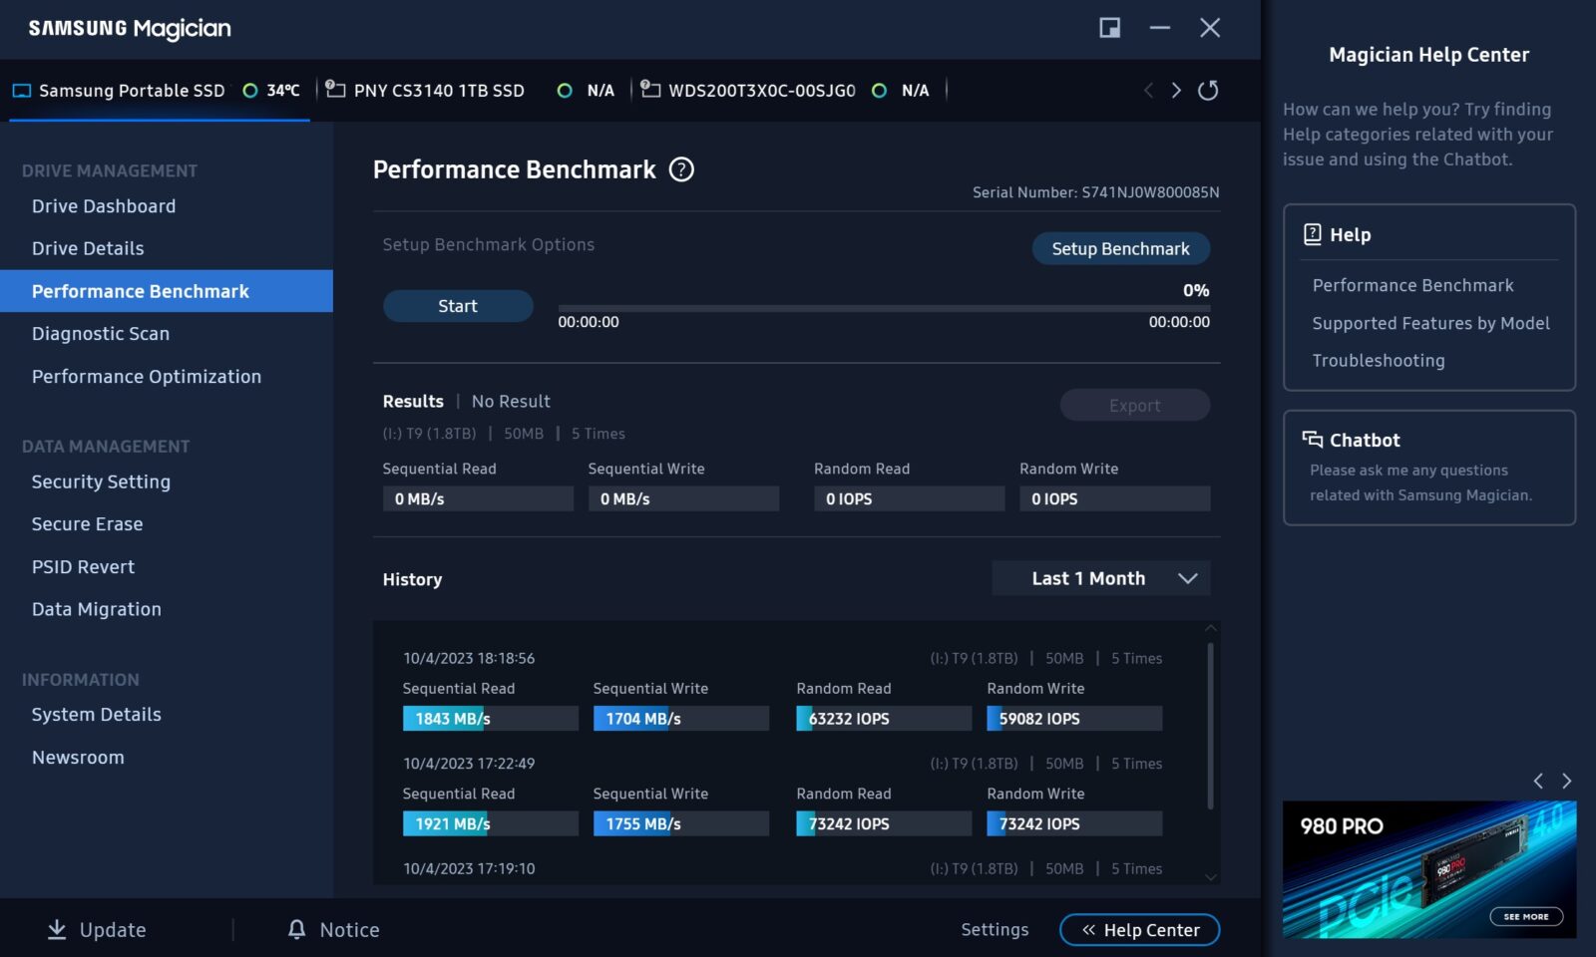The height and width of the screenshot is (957, 1596).
Task: Show next drives with right arrow
Action: 1176,91
